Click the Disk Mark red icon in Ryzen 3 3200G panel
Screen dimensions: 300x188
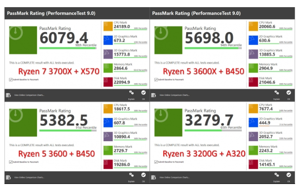(x=253, y=164)
